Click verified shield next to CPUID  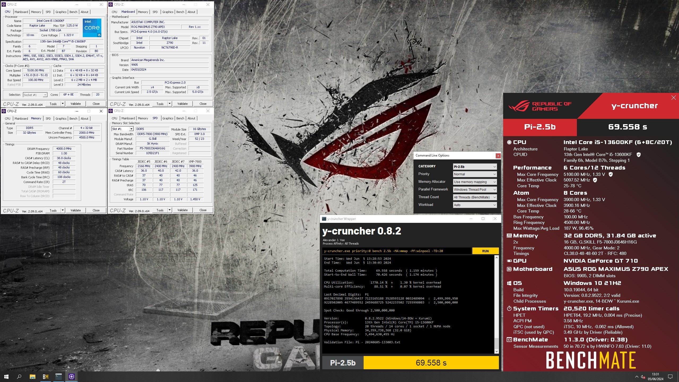(x=639, y=155)
